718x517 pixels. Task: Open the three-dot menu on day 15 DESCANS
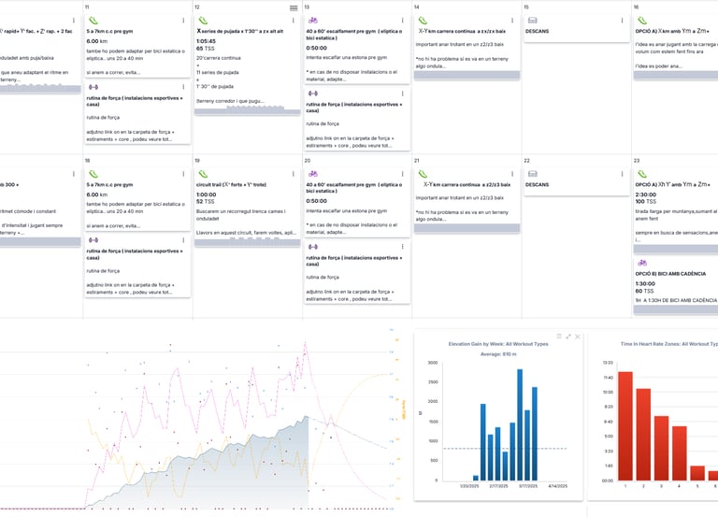coord(622,21)
